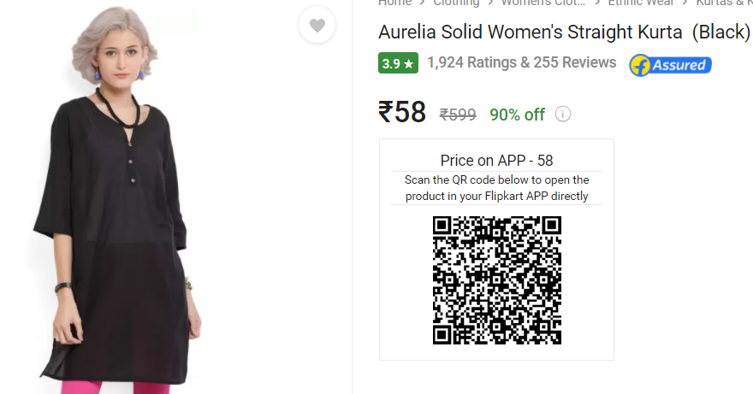The image size is (753, 394).
Task: Open the Clothing breadcrumb category
Action: [x=456, y=3]
